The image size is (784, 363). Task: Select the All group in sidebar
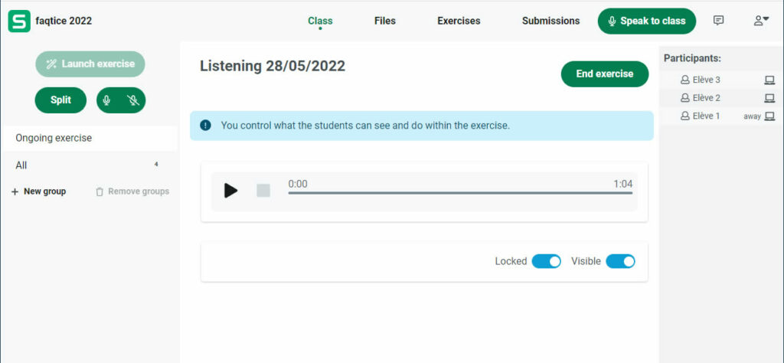point(21,165)
